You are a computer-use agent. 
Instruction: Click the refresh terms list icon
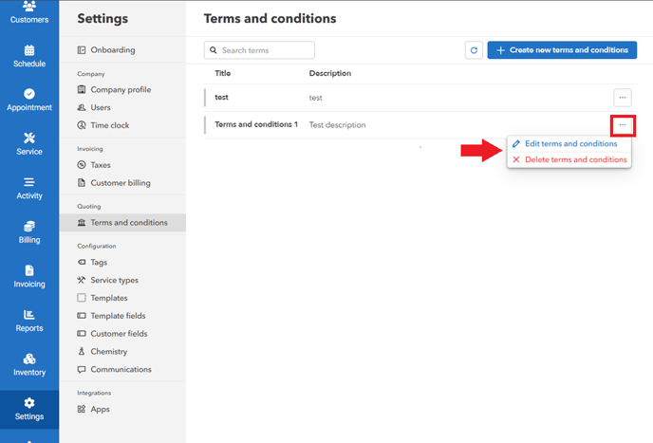[474, 49]
